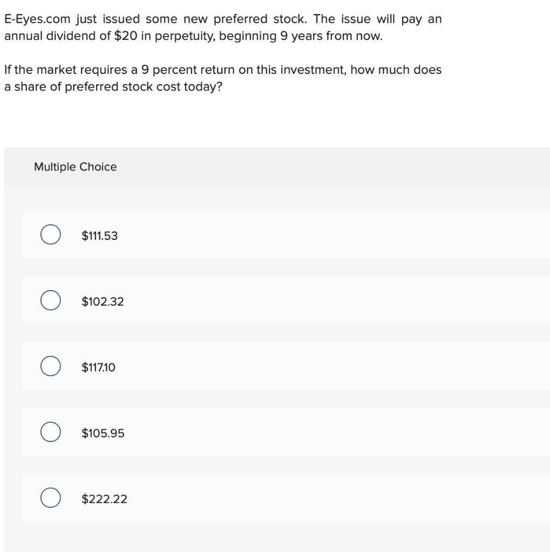Select the $102.32 radio button
Viewport: 550px width, 552px height.
(x=50, y=300)
